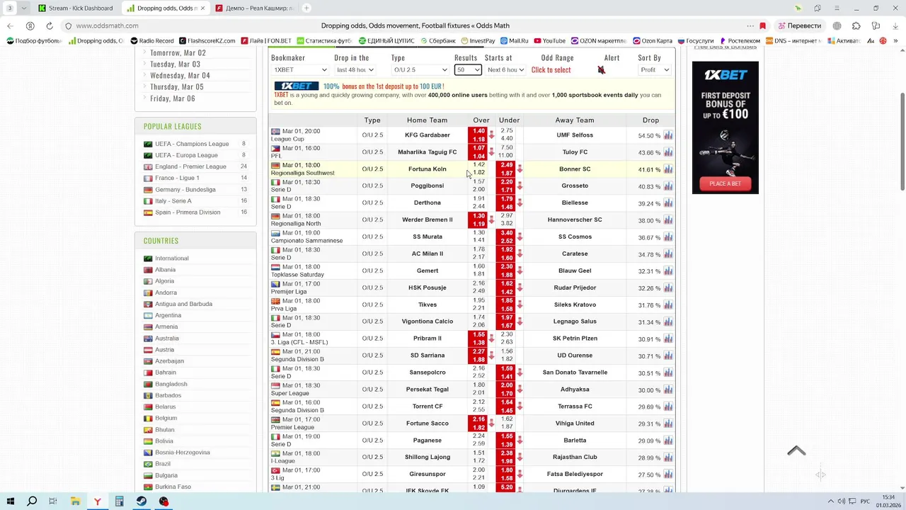Open the Sort By Profit dropdown
This screenshot has width=906, height=510.
(x=655, y=70)
